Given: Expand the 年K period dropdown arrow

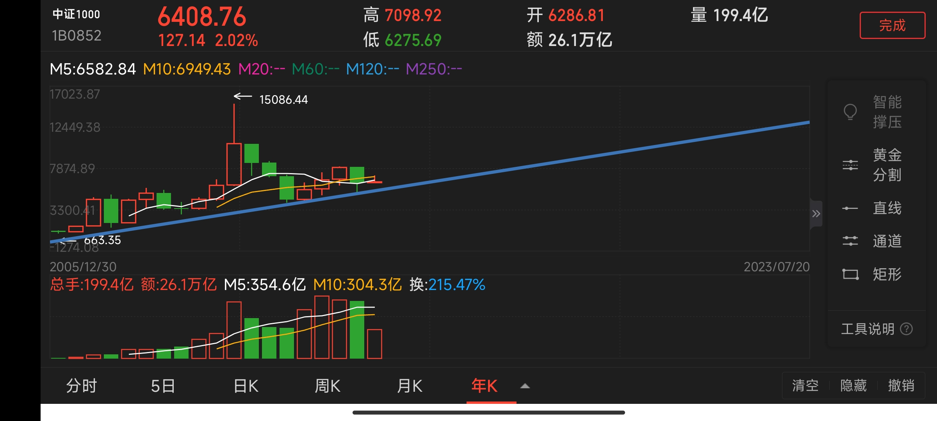Looking at the screenshot, I should [525, 386].
